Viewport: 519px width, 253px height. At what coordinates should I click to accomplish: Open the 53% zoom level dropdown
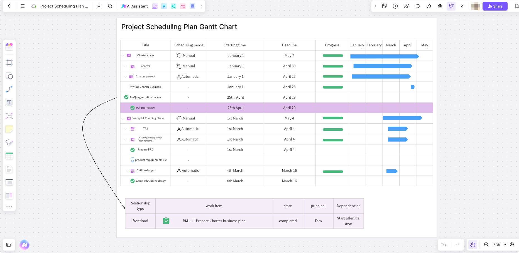tap(500, 245)
